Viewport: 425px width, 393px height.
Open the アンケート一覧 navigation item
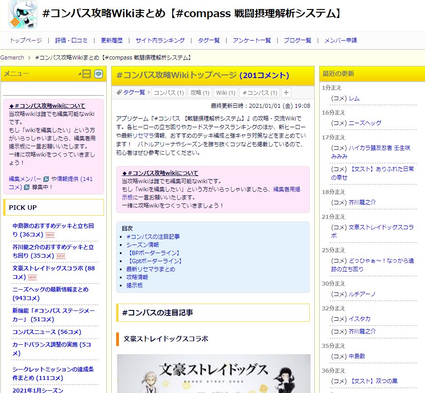(252, 40)
